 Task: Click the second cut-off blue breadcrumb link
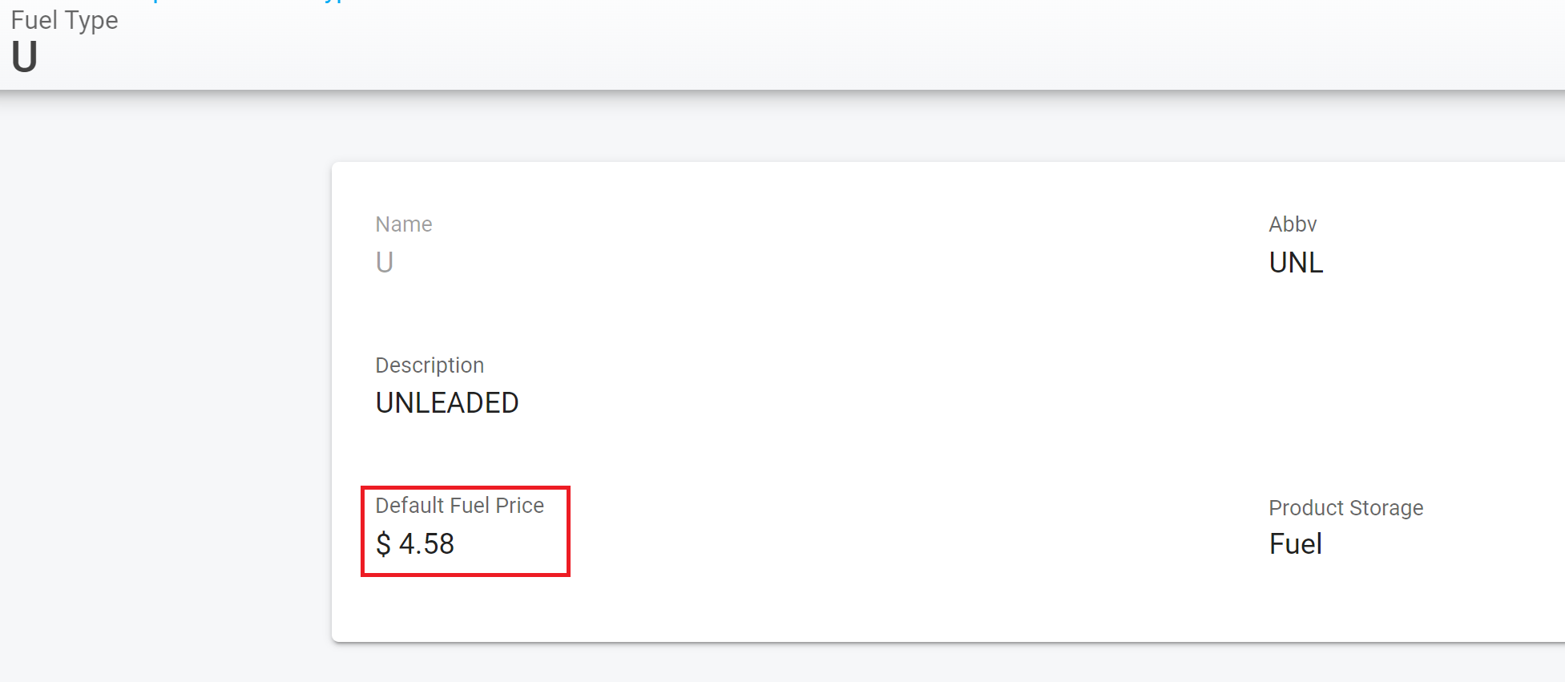pyautogui.click(x=337, y=2)
